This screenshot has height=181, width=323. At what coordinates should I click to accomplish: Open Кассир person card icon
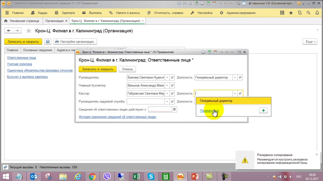tap(172, 94)
